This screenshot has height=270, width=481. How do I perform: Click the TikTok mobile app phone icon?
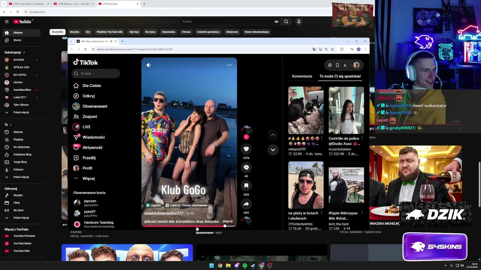coord(337,65)
